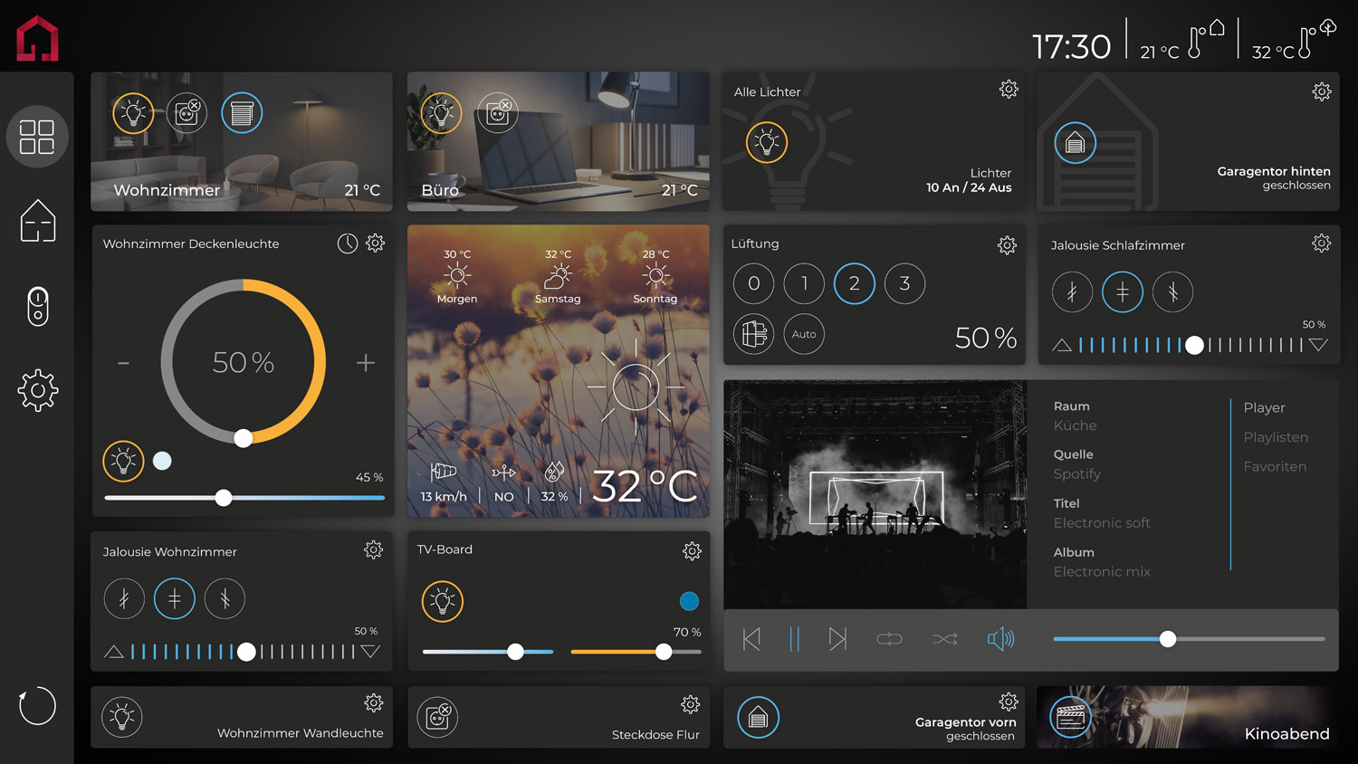Viewport: 1358px width, 764px height.
Task: Toggle the Wohnzimmer Wandleuchte lamp
Action: pyautogui.click(x=122, y=718)
